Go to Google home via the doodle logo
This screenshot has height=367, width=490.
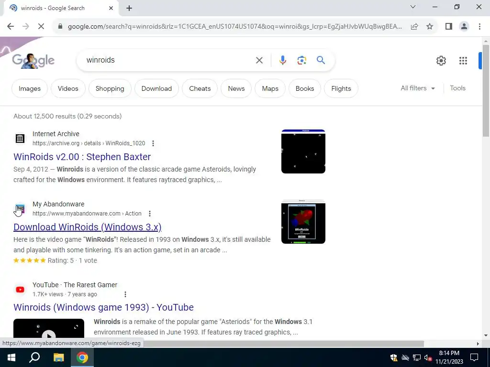tap(33, 60)
